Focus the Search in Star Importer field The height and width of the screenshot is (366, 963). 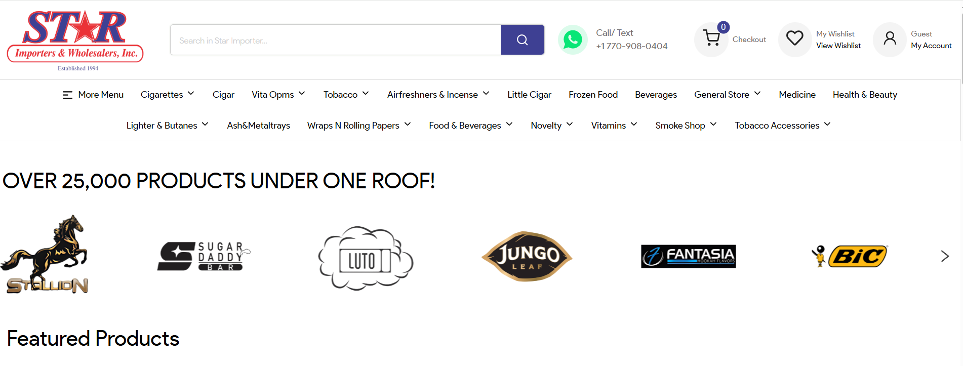[335, 40]
